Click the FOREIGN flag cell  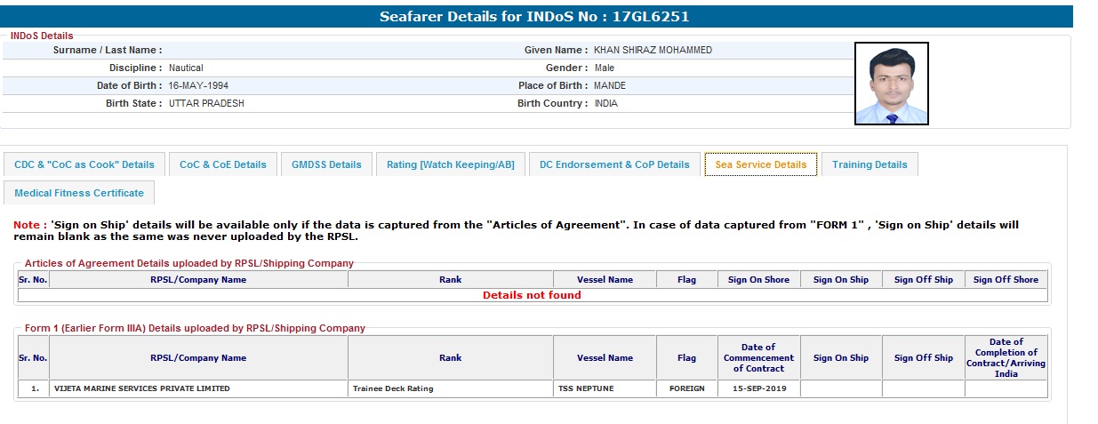pos(686,388)
